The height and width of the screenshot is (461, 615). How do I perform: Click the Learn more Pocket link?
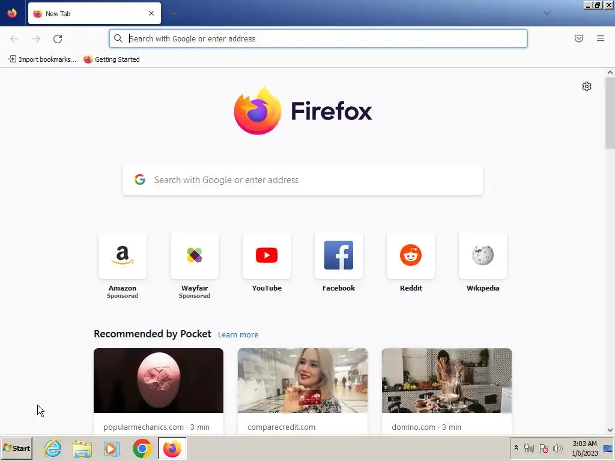point(238,334)
